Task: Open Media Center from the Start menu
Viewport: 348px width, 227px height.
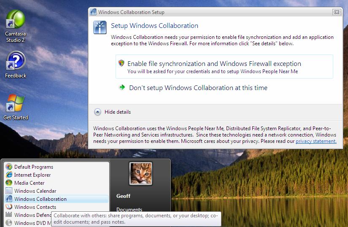Action: point(57,183)
